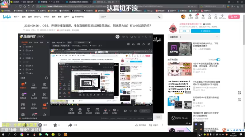This screenshot has height=137, width=245.
Task: Click 记笔记 notes link
Action: [x=154, y=125]
